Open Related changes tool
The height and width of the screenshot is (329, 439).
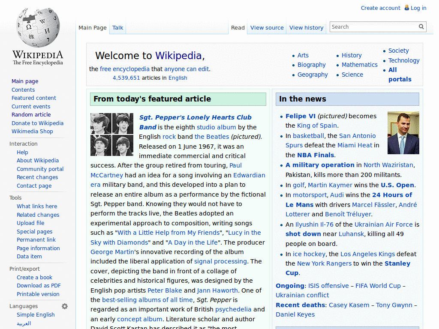coord(38,215)
